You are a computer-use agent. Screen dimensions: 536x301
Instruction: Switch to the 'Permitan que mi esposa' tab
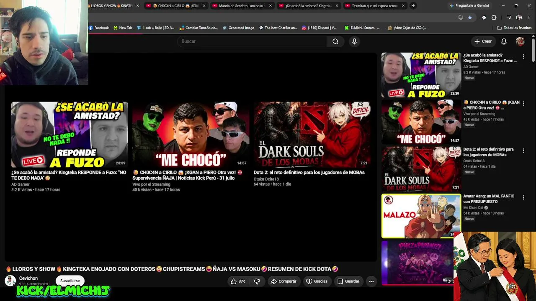[375, 6]
